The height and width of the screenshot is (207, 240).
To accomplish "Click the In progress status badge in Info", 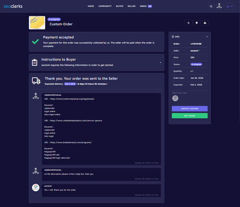I will (x=196, y=64).
